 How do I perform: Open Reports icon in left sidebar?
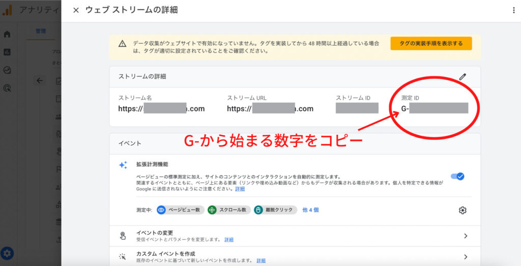point(7,52)
